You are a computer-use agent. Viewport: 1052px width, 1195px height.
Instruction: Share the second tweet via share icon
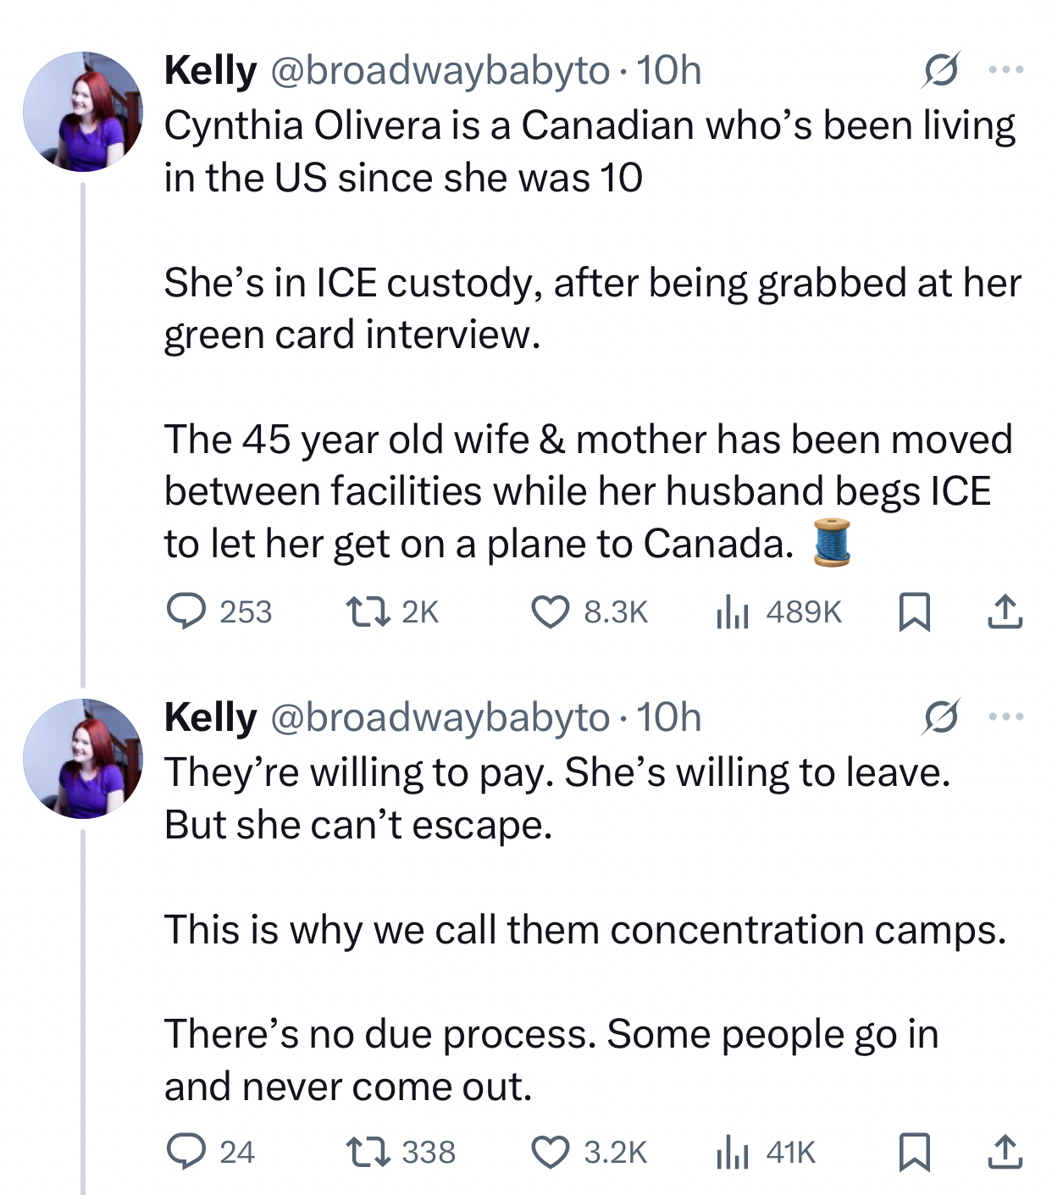click(x=1005, y=1152)
